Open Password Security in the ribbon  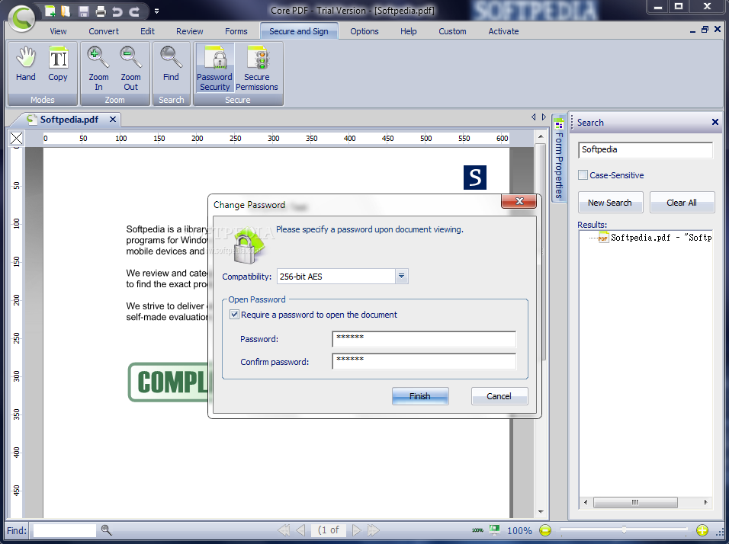(x=214, y=69)
